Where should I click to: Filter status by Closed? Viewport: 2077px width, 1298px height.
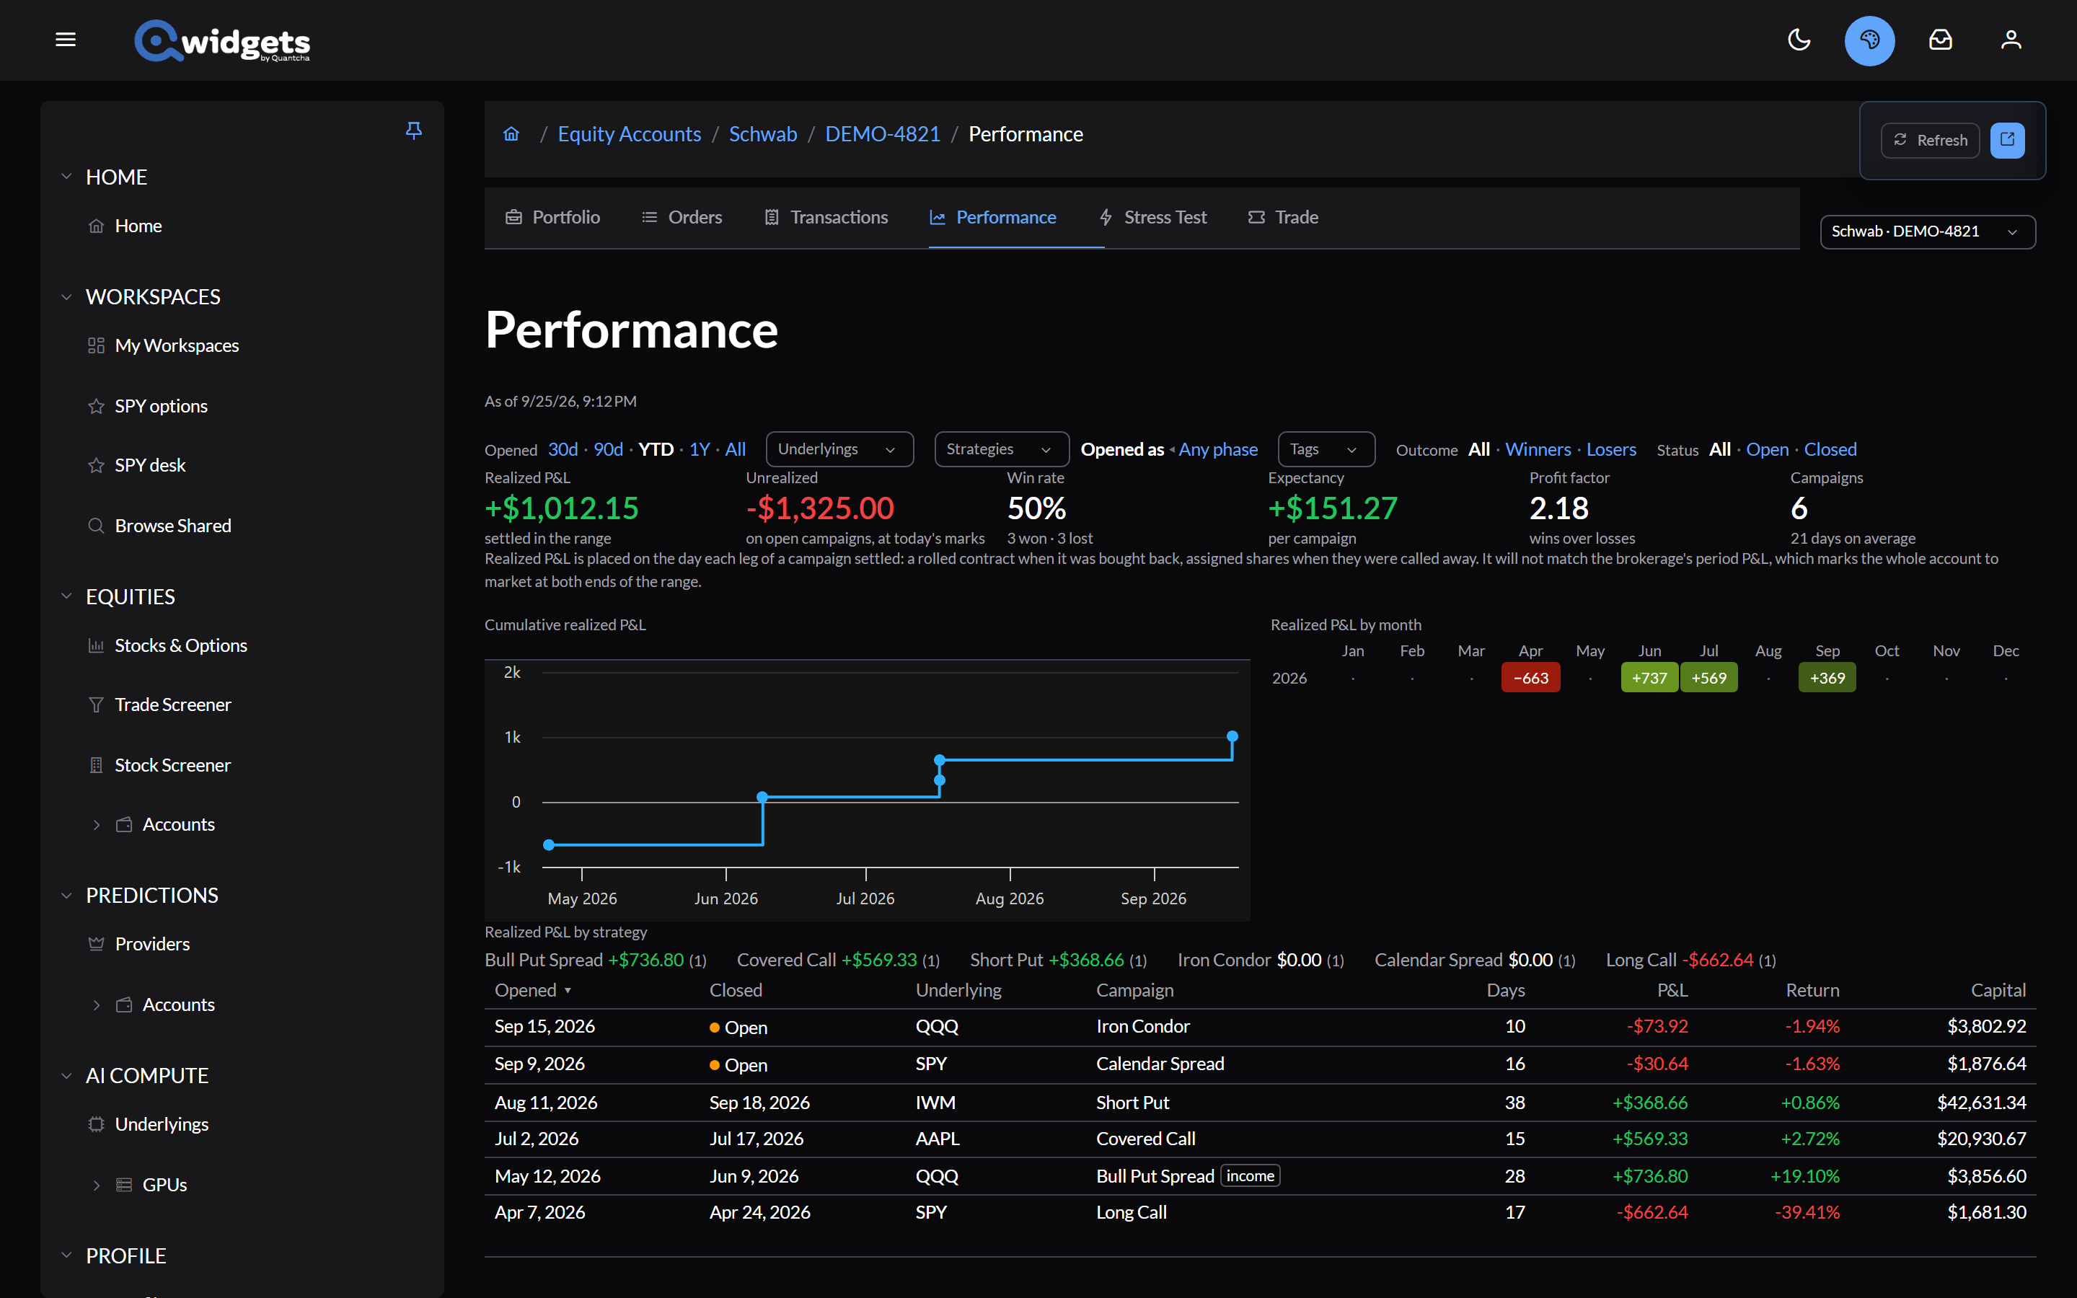(1829, 449)
